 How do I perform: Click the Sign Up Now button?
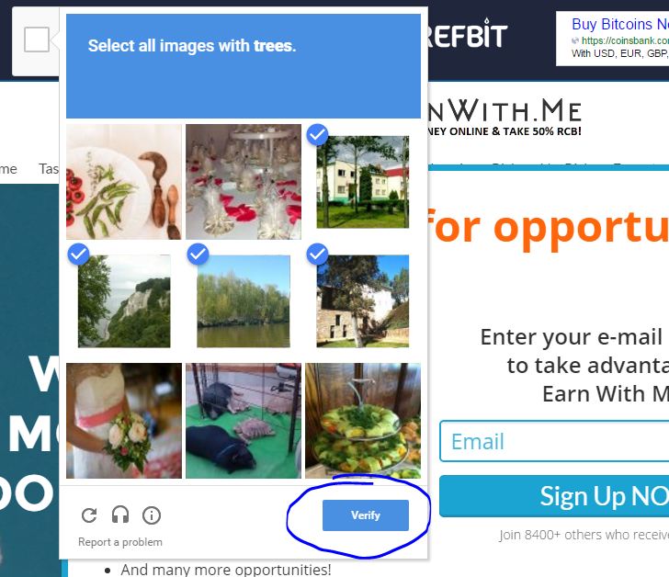pos(554,496)
